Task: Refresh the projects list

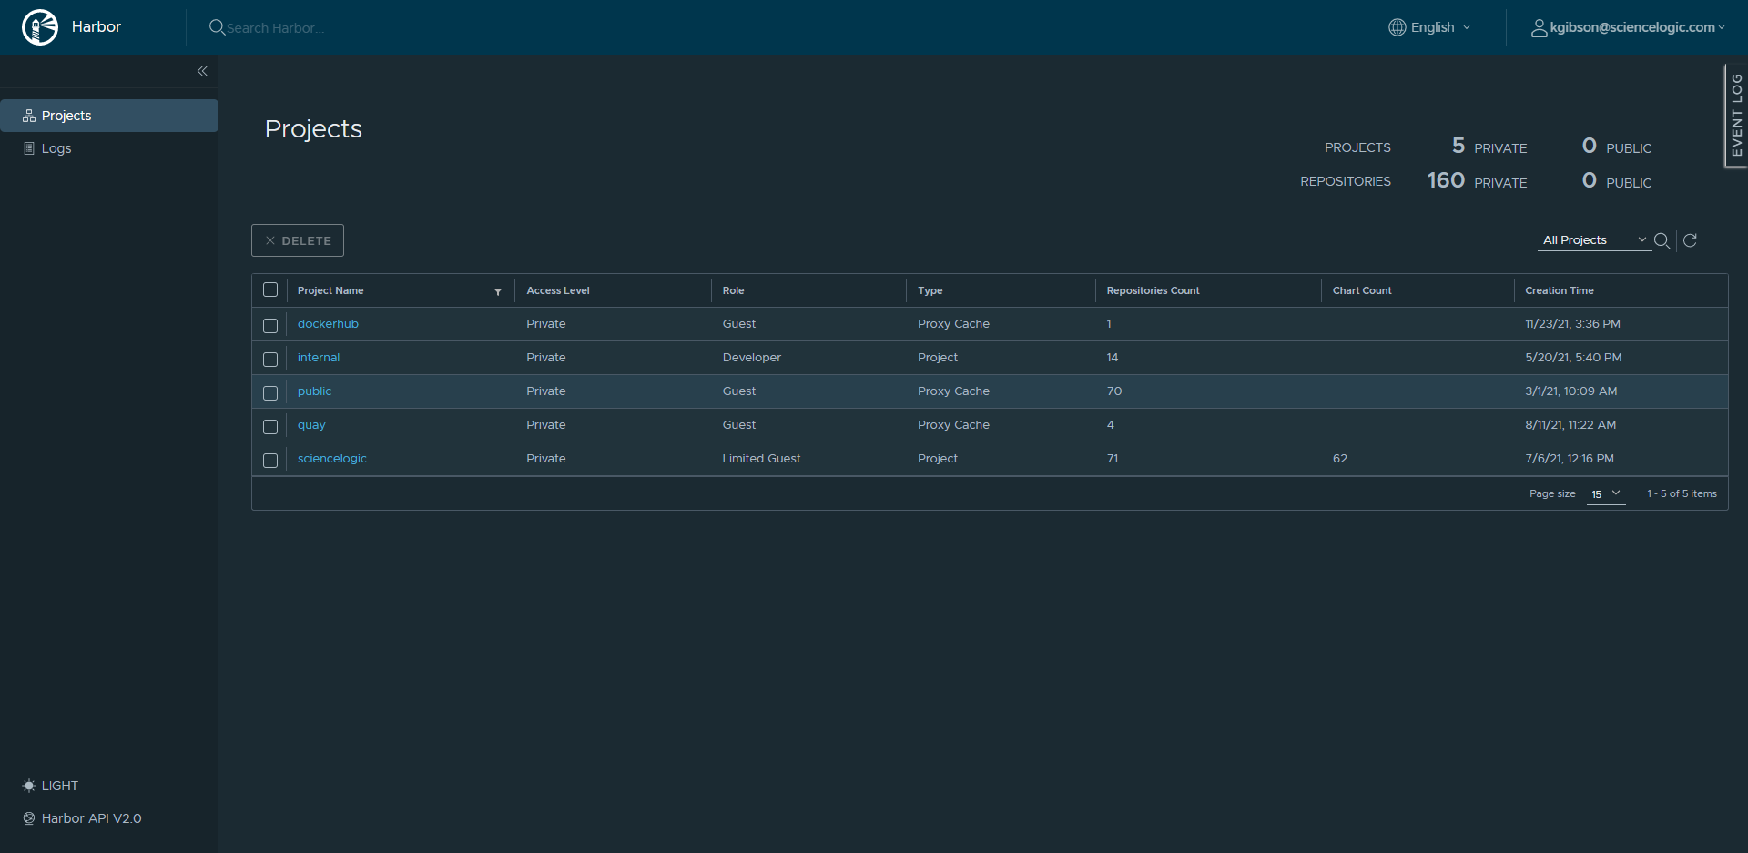Action: (1690, 240)
